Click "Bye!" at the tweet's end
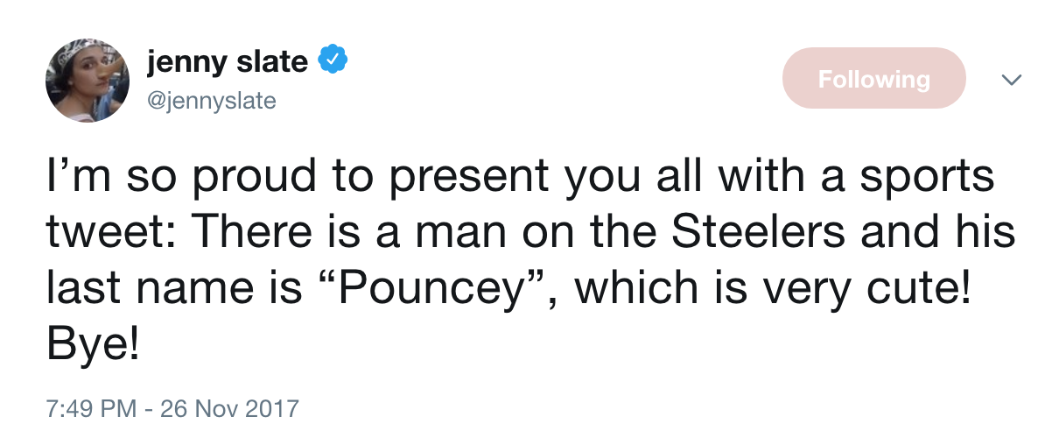The height and width of the screenshot is (438, 1059). pos(91,344)
